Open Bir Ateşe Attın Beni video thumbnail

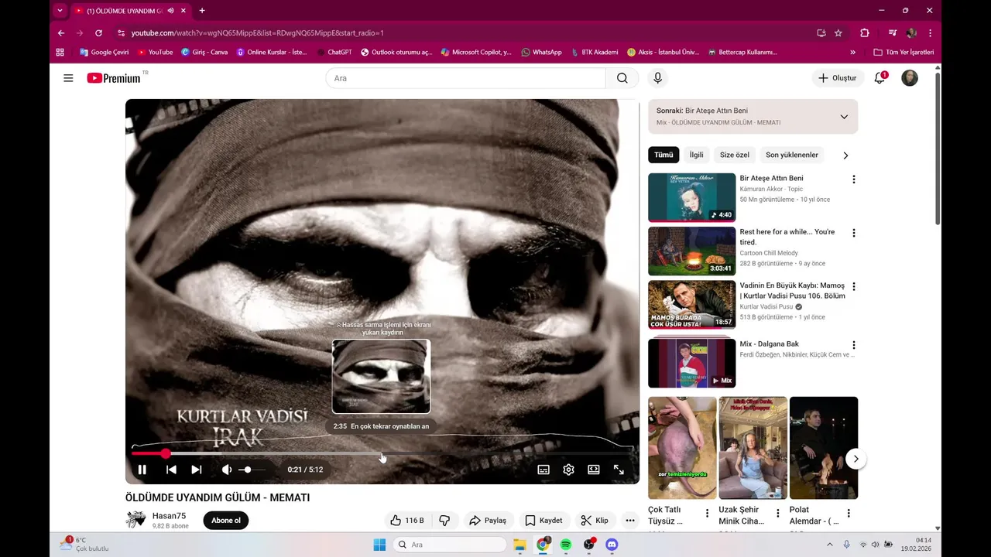coord(691,197)
